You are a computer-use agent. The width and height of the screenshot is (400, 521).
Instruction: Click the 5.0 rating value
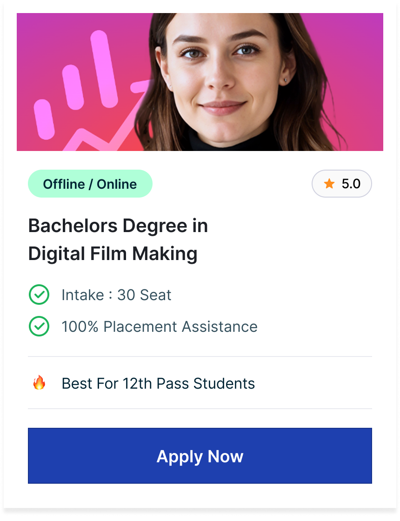(351, 184)
